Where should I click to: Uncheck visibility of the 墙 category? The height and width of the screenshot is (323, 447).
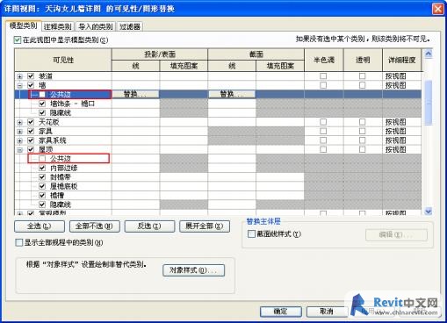tap(31, 85)
